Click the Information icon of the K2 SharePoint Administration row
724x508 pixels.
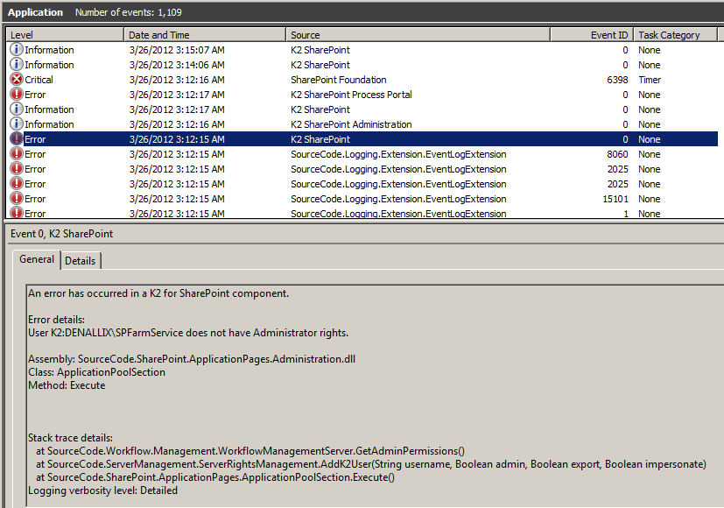tap(16, 123)
